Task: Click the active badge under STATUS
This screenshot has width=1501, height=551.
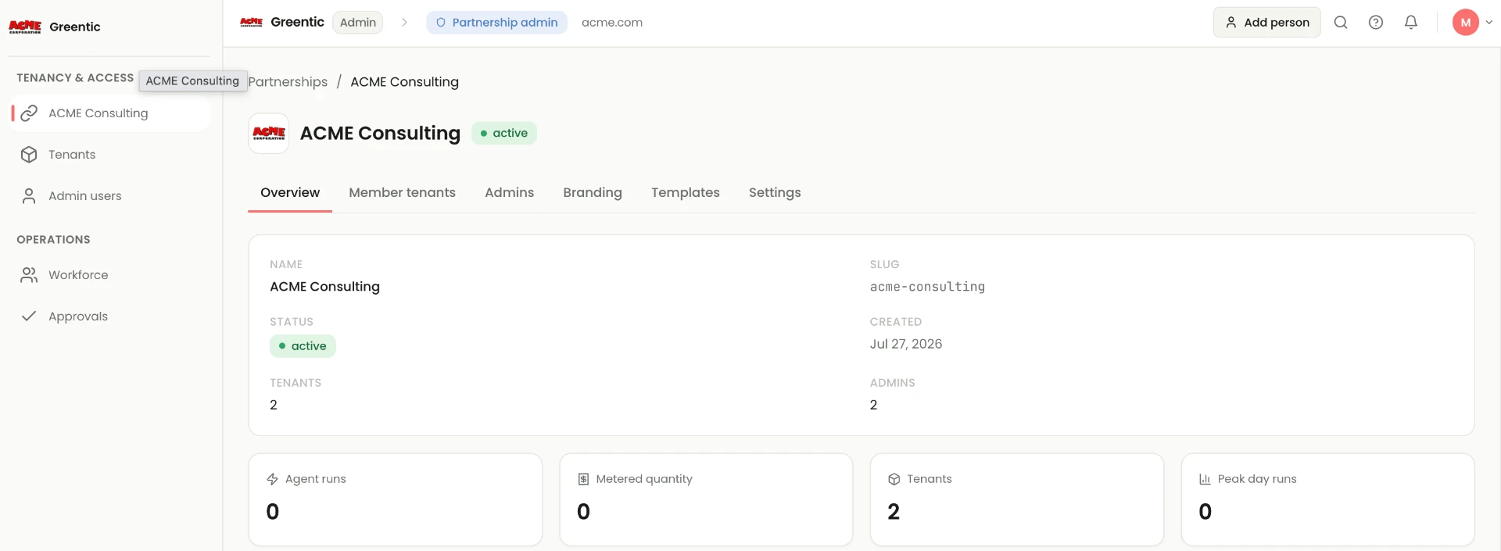Action: pos(303,346)
